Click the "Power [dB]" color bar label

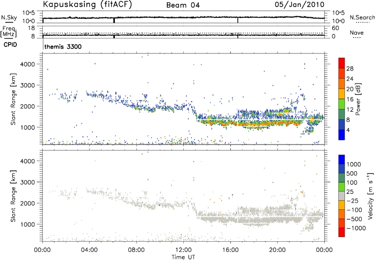point(358,99)
